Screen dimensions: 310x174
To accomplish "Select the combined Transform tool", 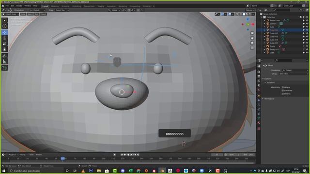I will (4, 49).
